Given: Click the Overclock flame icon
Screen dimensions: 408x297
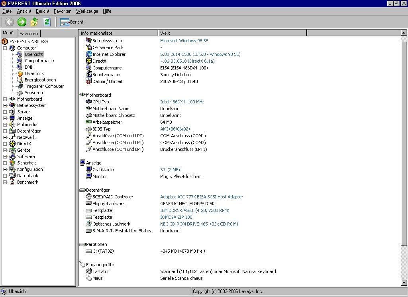Looking at the screenshot, I should (20, 73).
